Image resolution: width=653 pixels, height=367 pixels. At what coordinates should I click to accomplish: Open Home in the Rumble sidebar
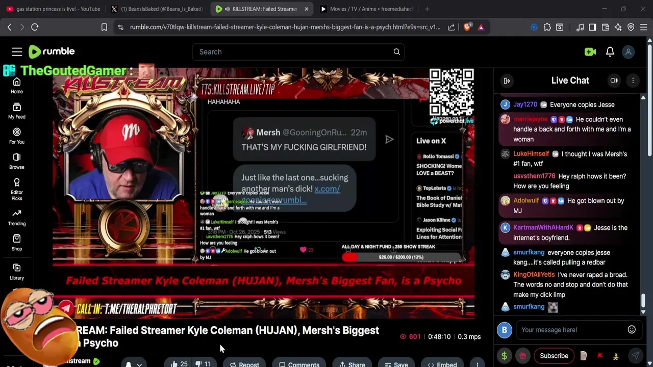17,86
